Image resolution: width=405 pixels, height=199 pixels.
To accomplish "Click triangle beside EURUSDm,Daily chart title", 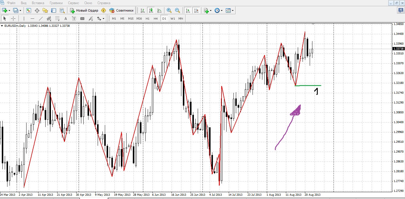I will pyautogui.click(x=2, y=26).
